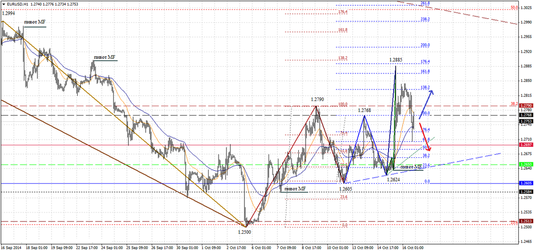Viewport: 534px width, 251px height.
Task: Select the blue 200.0 Fibonacci label
Action: [425, 45]
